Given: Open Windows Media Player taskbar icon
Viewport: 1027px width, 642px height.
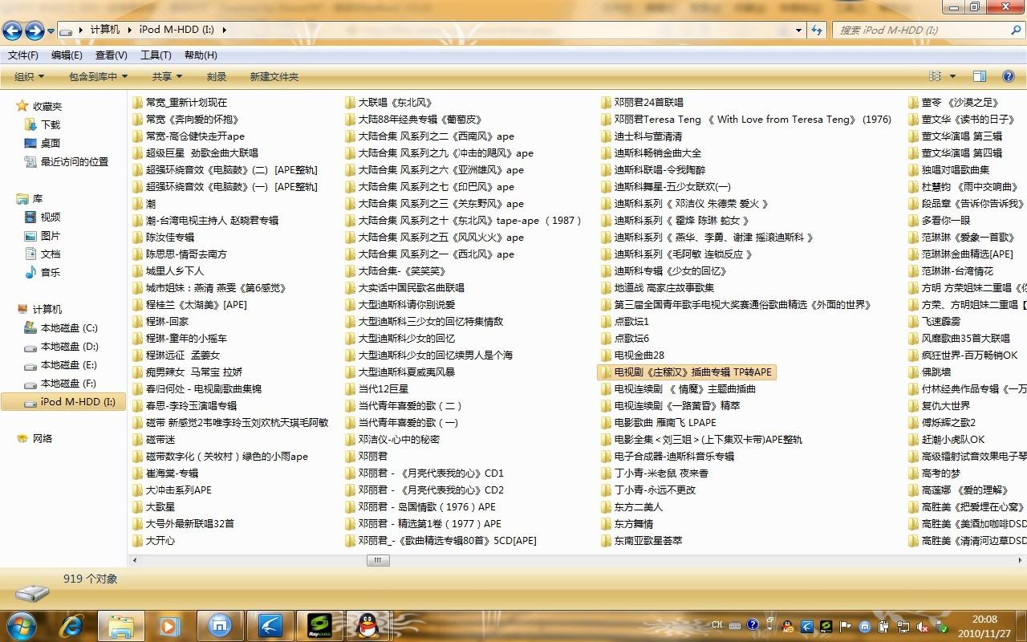Looking at the screenshot, I should coord(169,625).
